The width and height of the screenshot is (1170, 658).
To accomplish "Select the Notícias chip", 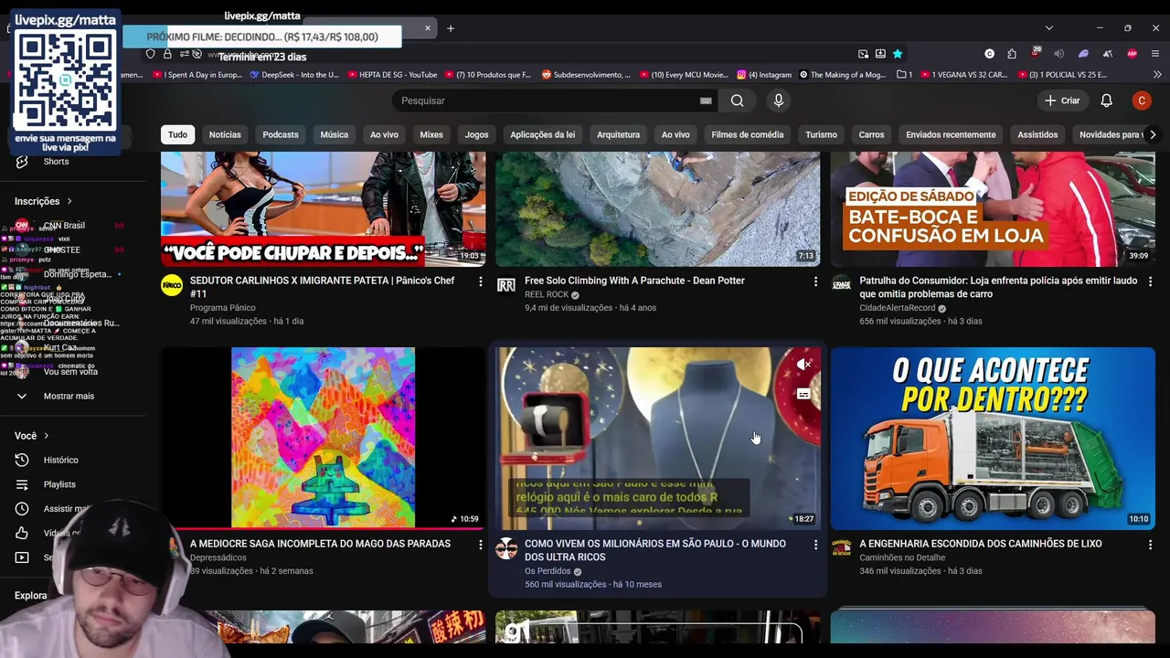I will pos(225,134).
